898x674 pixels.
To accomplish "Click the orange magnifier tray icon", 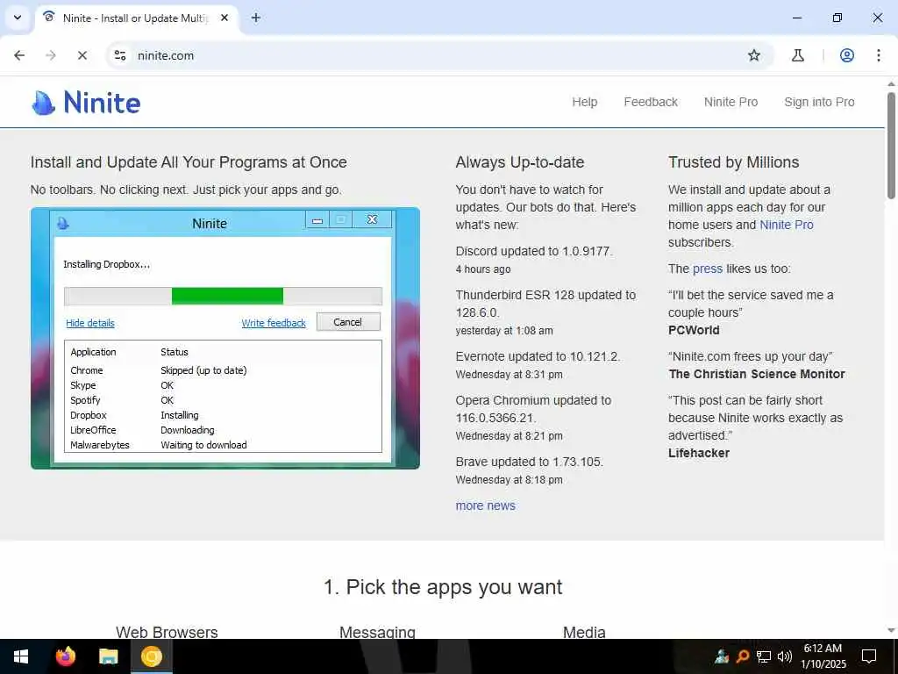I will (x=743, y=656).
